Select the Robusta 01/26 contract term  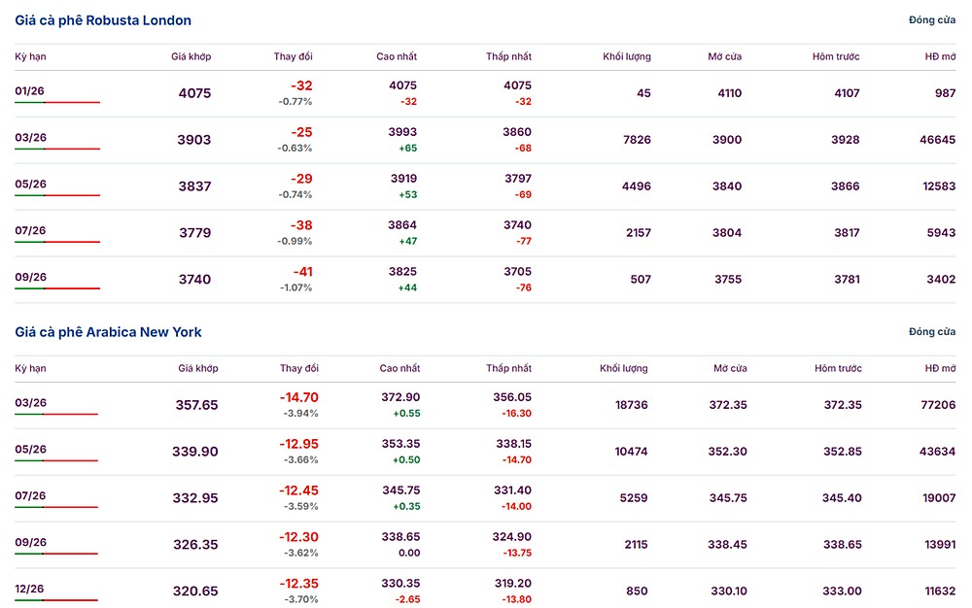[30, 91]
